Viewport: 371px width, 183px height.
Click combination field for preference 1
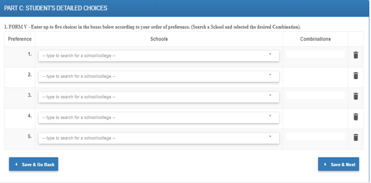point(315,54)
